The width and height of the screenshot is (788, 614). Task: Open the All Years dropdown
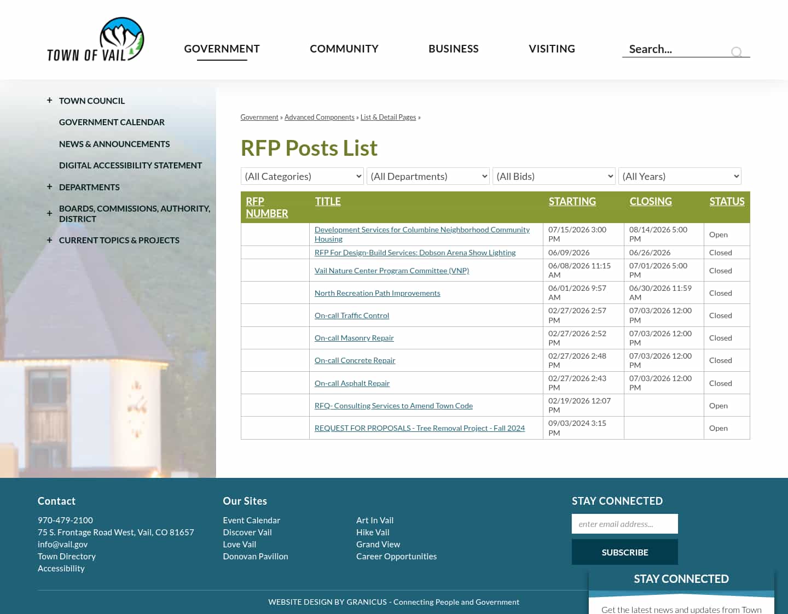click(x=680, y=176)
